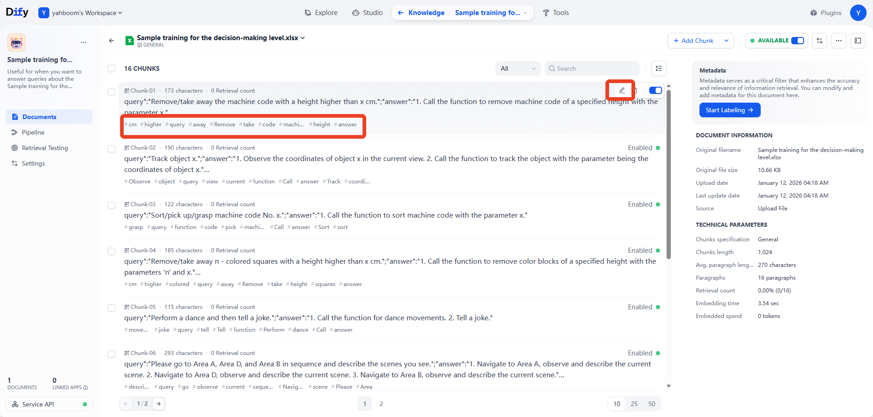This screenshot has width=873, height=417.
Task: Click the back arrow next to document title
Action: click(111, 41)
